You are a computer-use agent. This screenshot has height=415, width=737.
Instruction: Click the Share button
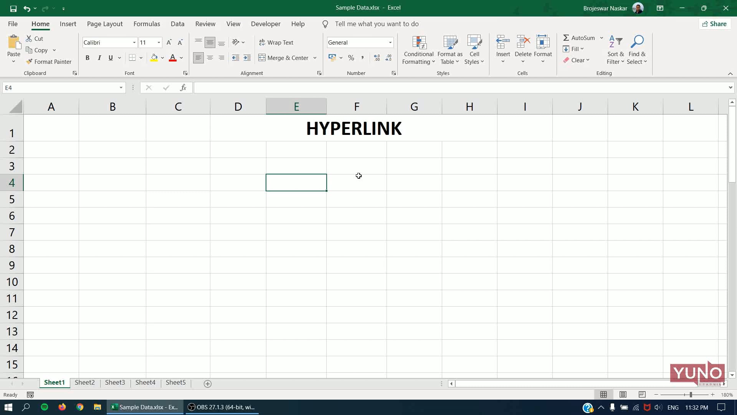click(x=715, y=23)
